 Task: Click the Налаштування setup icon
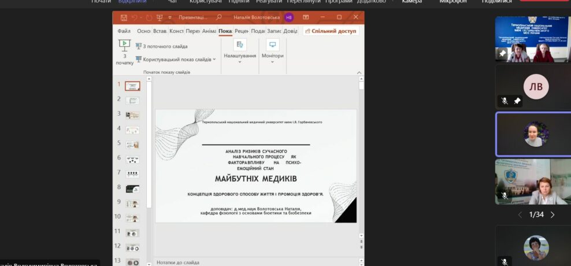240,45
